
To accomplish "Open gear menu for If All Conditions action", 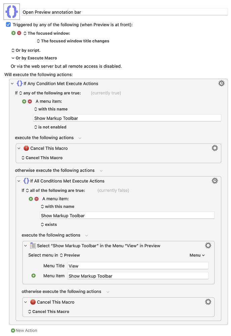I will (x=215, y=181).
